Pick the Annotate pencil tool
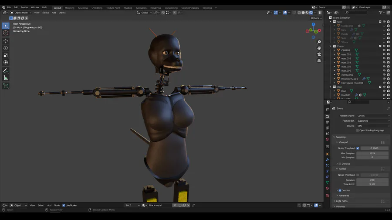Image resolution: width=392 pixels, height=220 pixels. (6, 71)
